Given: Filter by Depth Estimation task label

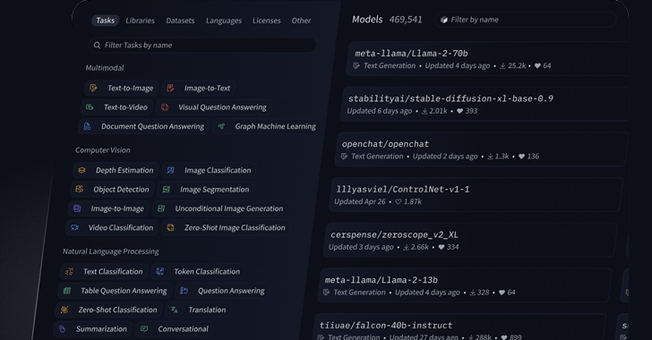Looking at the screenshot, I should [x=124, y=170].
